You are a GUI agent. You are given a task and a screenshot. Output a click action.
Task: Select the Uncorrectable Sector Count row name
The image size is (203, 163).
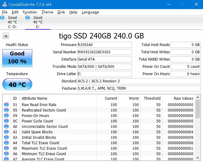pyautogui.click(x=45, y=126)
